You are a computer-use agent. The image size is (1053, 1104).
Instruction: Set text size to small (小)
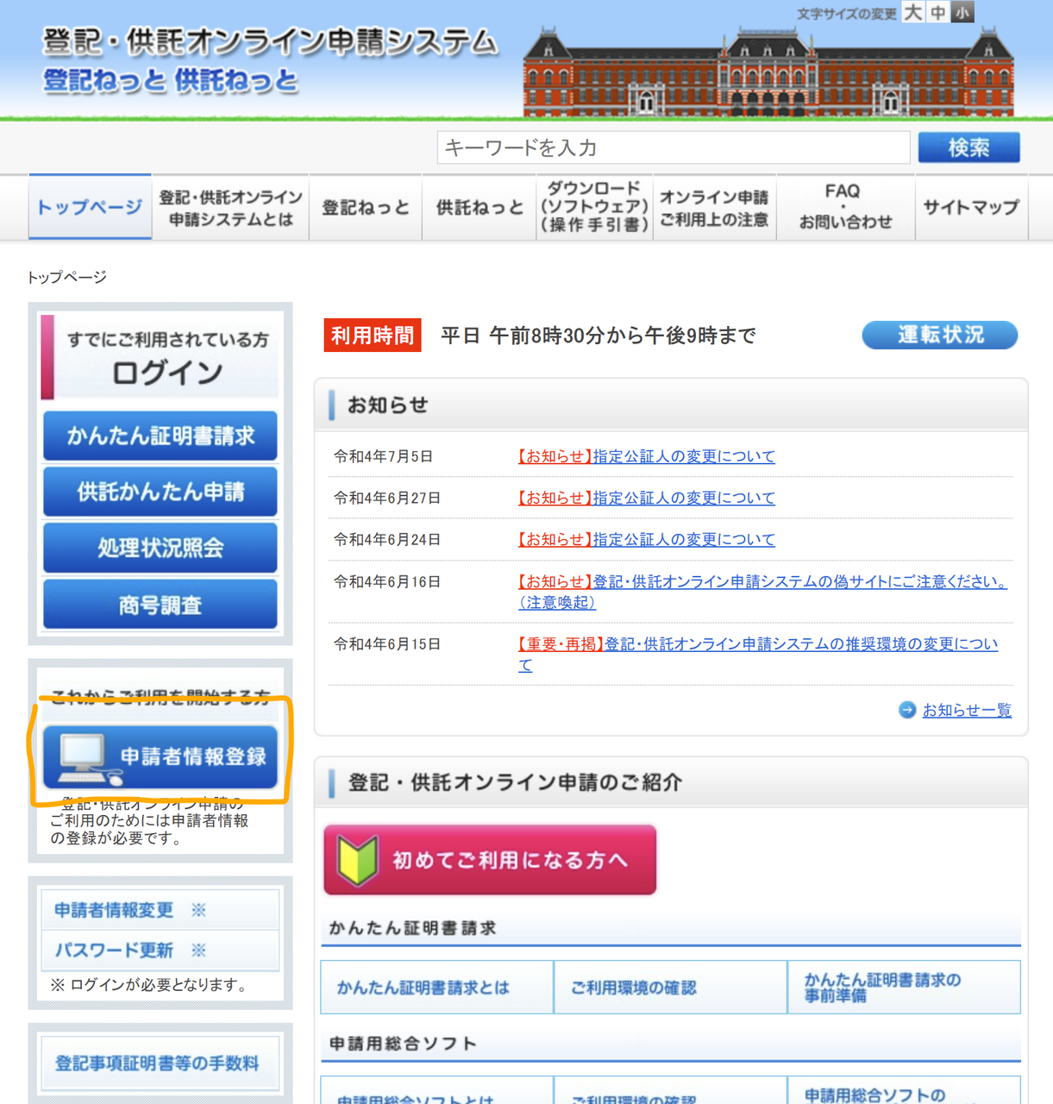coord(962,12)
